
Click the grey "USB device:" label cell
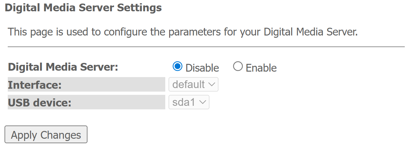point(86,103)
